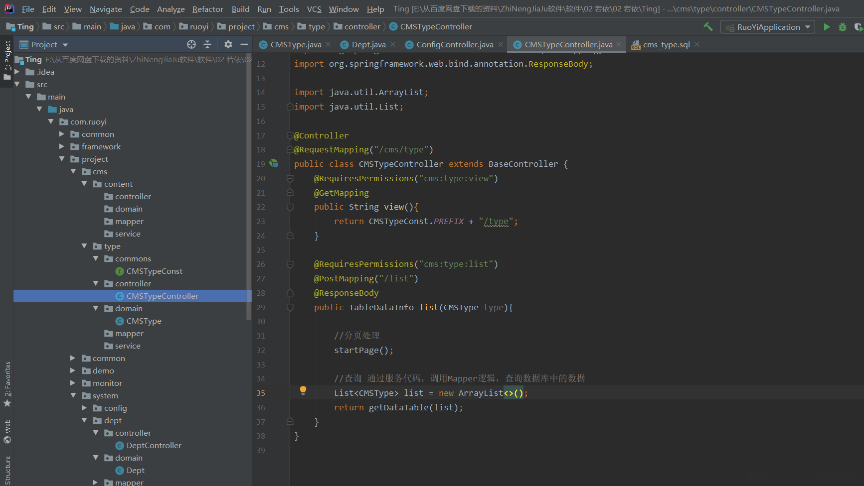
Task: Click the Build project hammer icon
Action: 708,27
